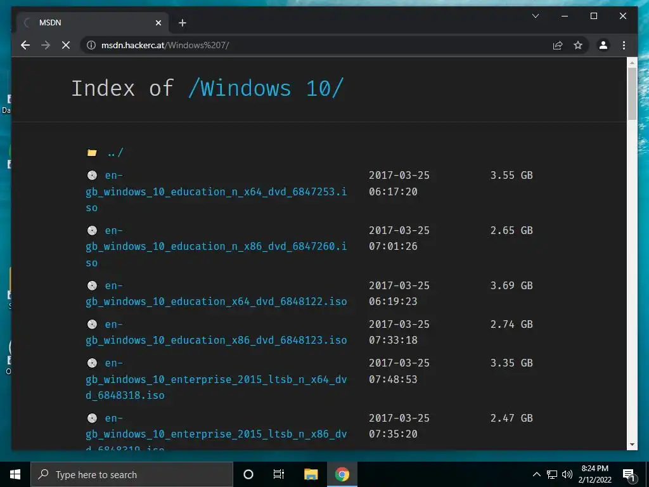The width and height of the screenshot is (649, 487).
Task: Open the Chrome three-dot menu
Action: point(624,45)
